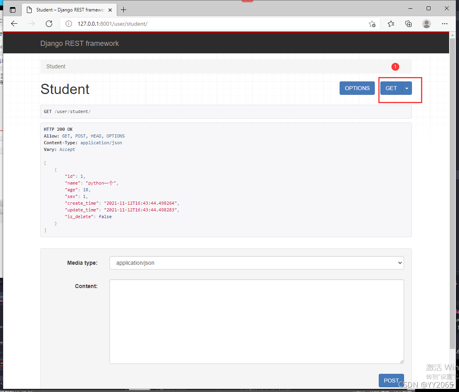Open the Media type combo box
Screen dimensions: 459x392
[257, 263]
